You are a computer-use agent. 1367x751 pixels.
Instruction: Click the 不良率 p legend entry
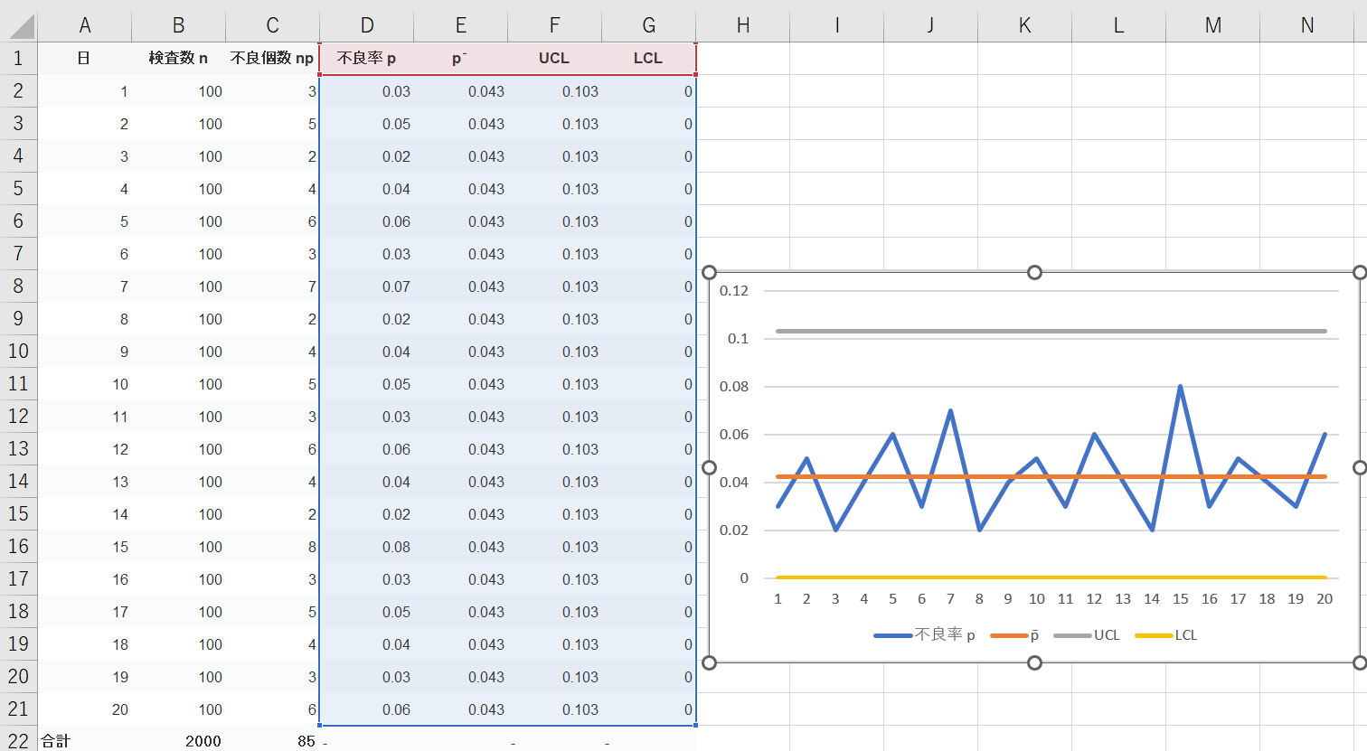pyautogui.click(x=925, y=635)
